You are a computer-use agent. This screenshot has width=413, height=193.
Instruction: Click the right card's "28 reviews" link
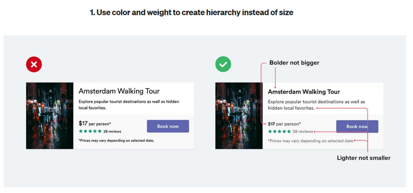(x=303, y=131)
